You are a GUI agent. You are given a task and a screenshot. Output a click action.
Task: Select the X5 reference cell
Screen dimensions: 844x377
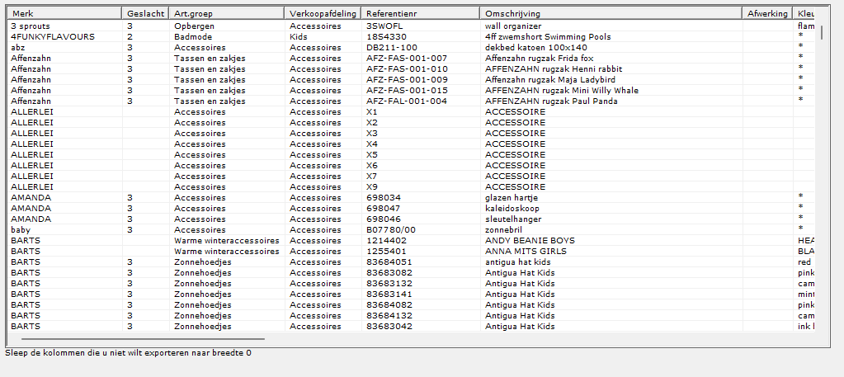coord(372,154)
